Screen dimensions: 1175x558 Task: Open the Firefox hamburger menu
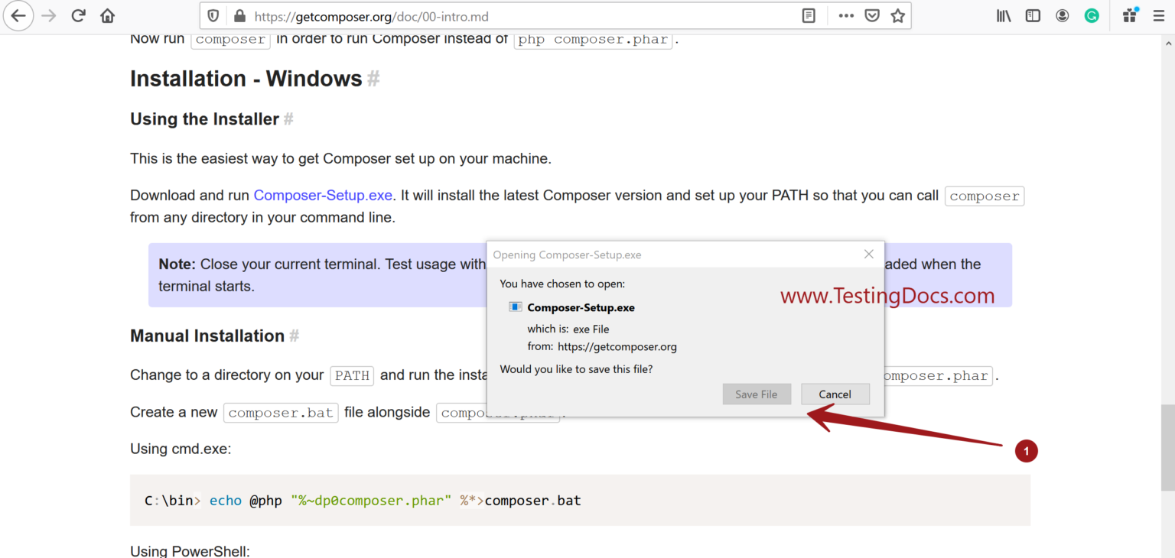pyautogui.click(x=1159, y=15)
